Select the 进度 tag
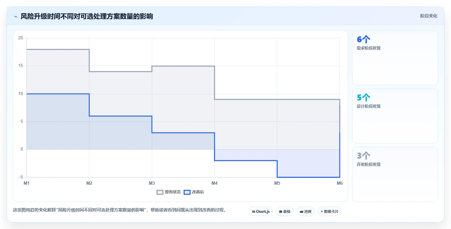The width and height of the screenshot is (451, 229). (305, 211)
